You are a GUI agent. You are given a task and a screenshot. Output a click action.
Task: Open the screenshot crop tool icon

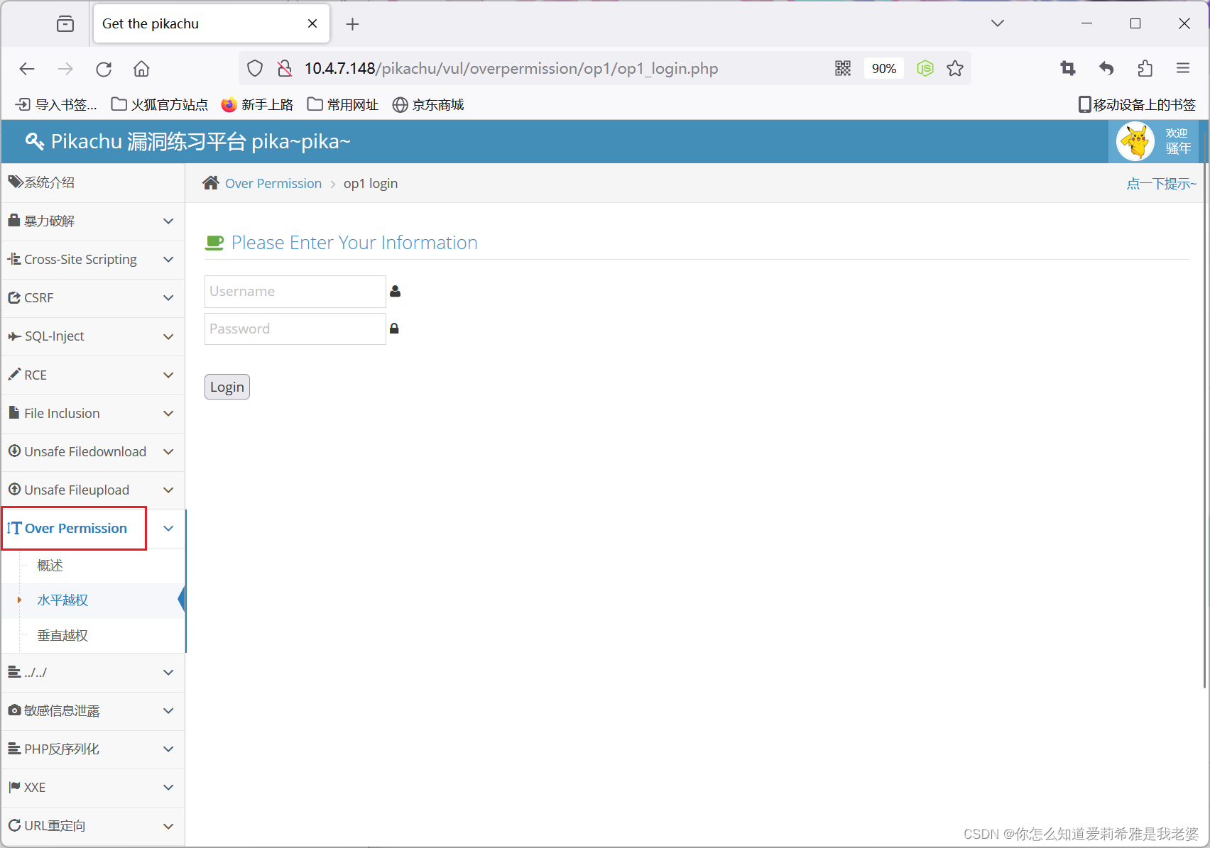point(1068,69)
